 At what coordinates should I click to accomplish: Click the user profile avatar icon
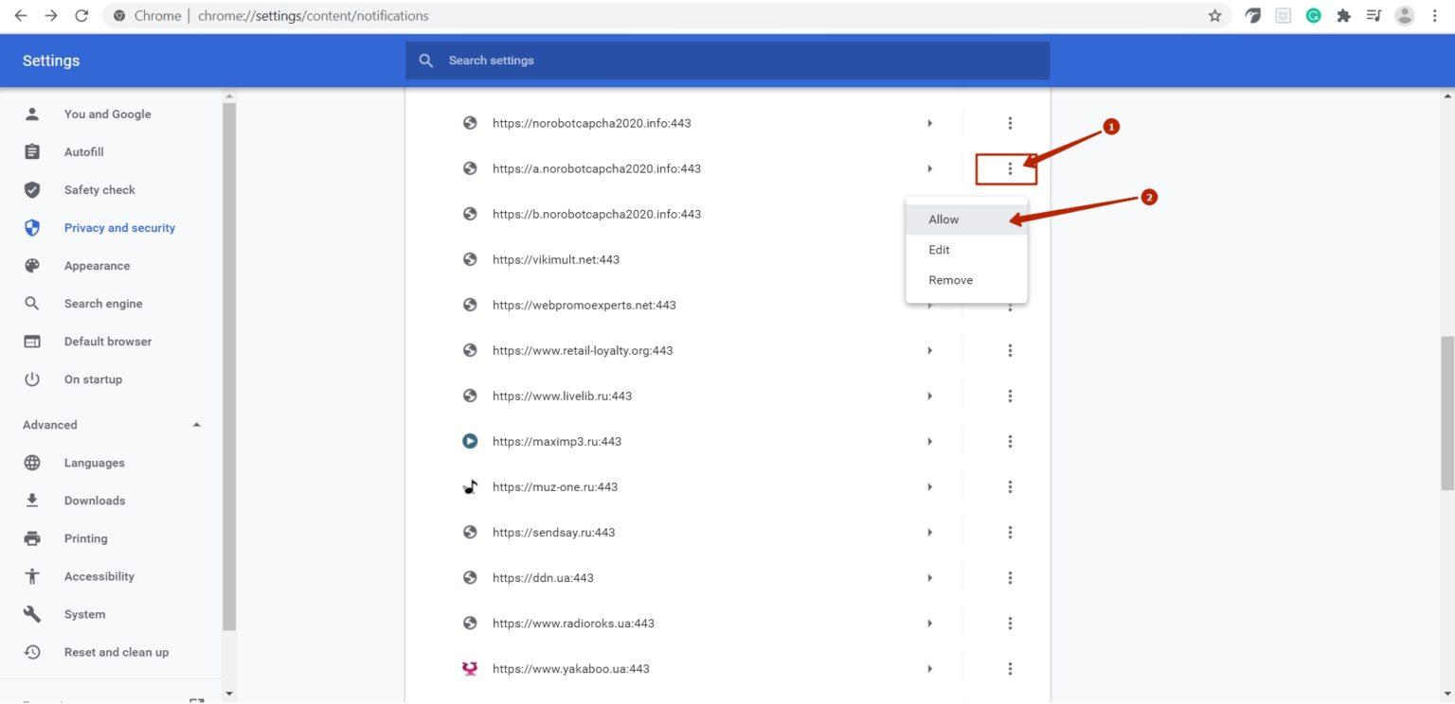tap(1405, 16)
